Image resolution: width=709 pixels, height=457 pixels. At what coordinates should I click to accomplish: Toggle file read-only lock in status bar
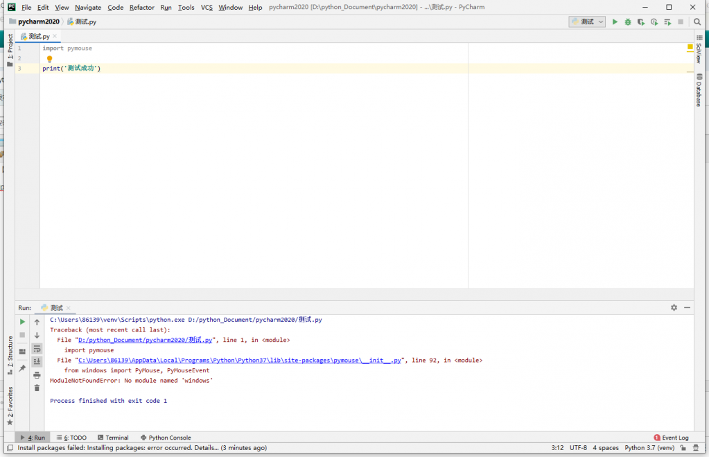[x=683, y=448]
